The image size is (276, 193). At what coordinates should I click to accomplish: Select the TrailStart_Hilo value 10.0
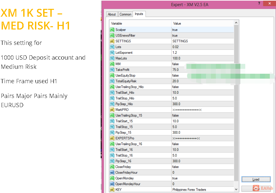coord(203,93)
